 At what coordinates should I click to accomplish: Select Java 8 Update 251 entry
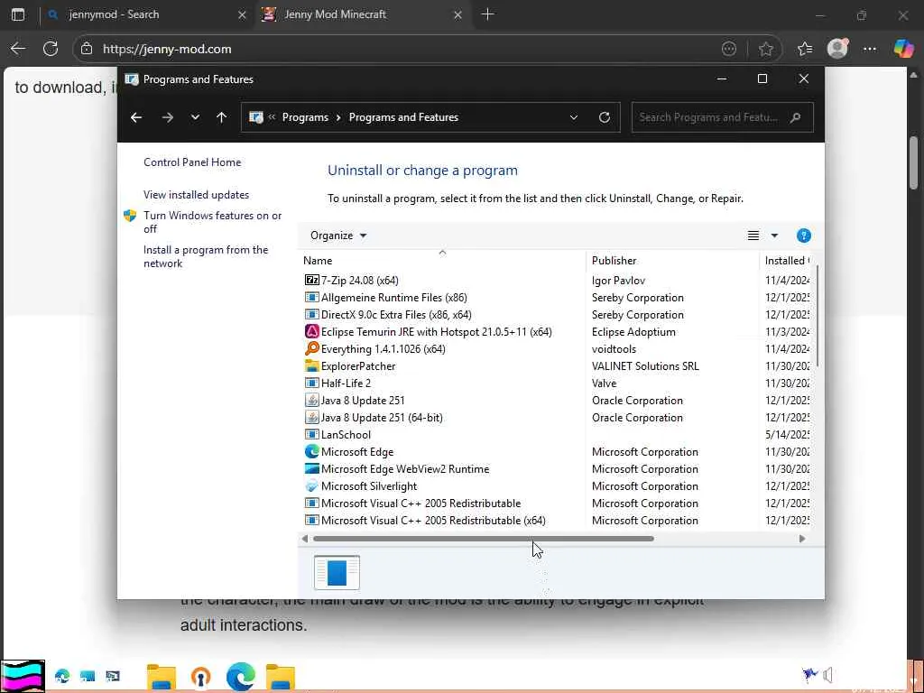click(363, 400)
